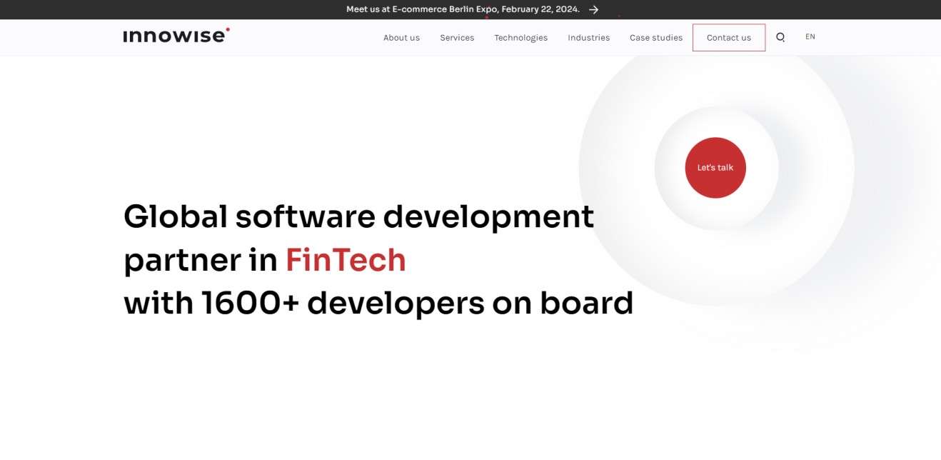The height and width of the screenshot is (460, 941).
Task: Click the arrow icon in top banner
Action: click(593, 9)
